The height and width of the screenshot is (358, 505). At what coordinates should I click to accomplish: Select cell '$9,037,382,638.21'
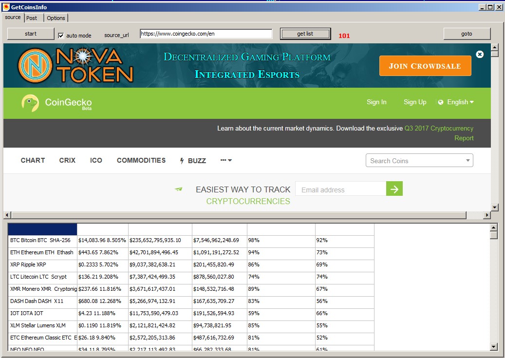pos(160,265)
